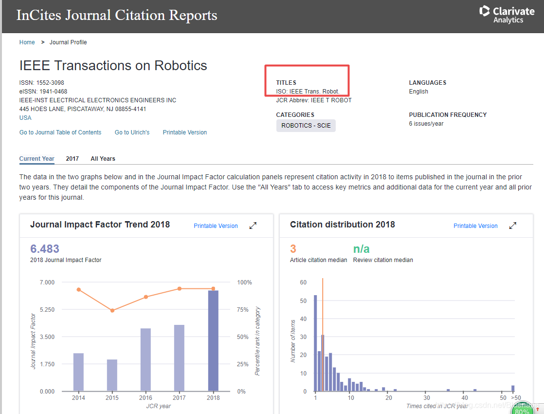The image size is (544, 414).
Task: Click the Journal Profile breadcrumb text
Action: click(68, 42)
